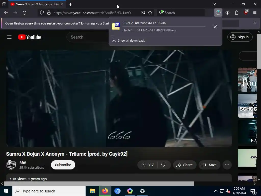This screenshot has width=261, height=196.
Task: Save video to playlist
Action: pos(209,165)
